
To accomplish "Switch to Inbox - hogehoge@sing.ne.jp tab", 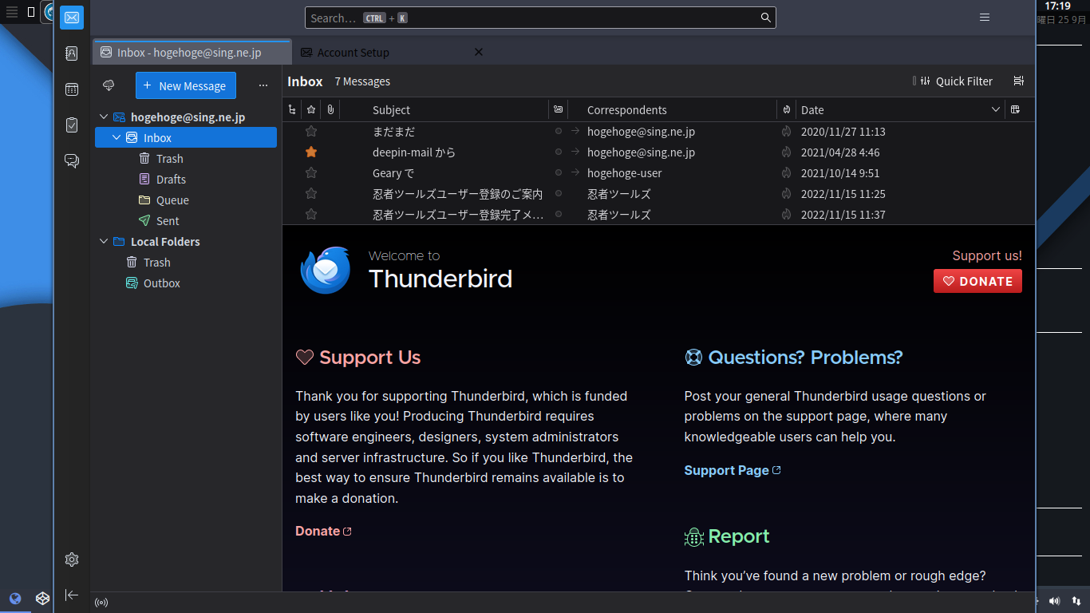I will [x=192, y=53].
